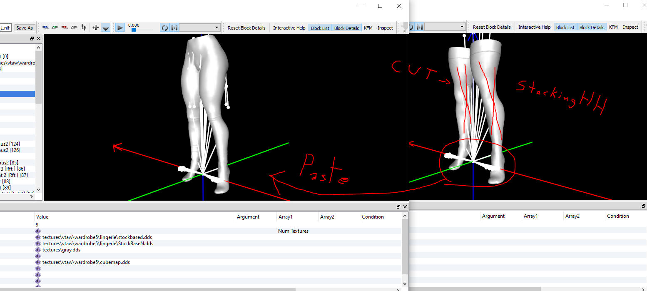The width and height of the screenshot is (647, 291).
Task: Click Array2 column header in left details
Action: (339, 217)
